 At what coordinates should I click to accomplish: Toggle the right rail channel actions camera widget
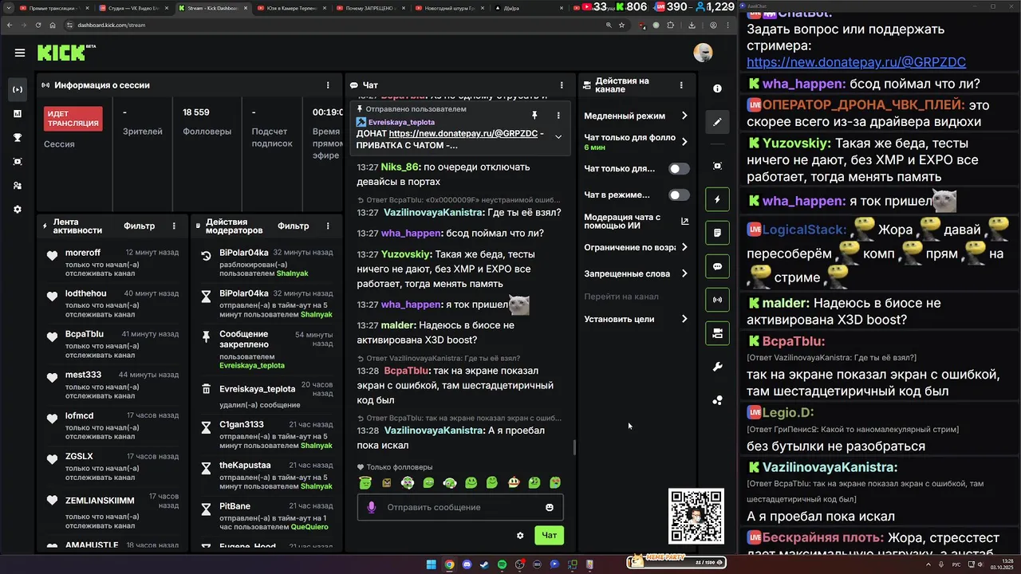(717, 333)
